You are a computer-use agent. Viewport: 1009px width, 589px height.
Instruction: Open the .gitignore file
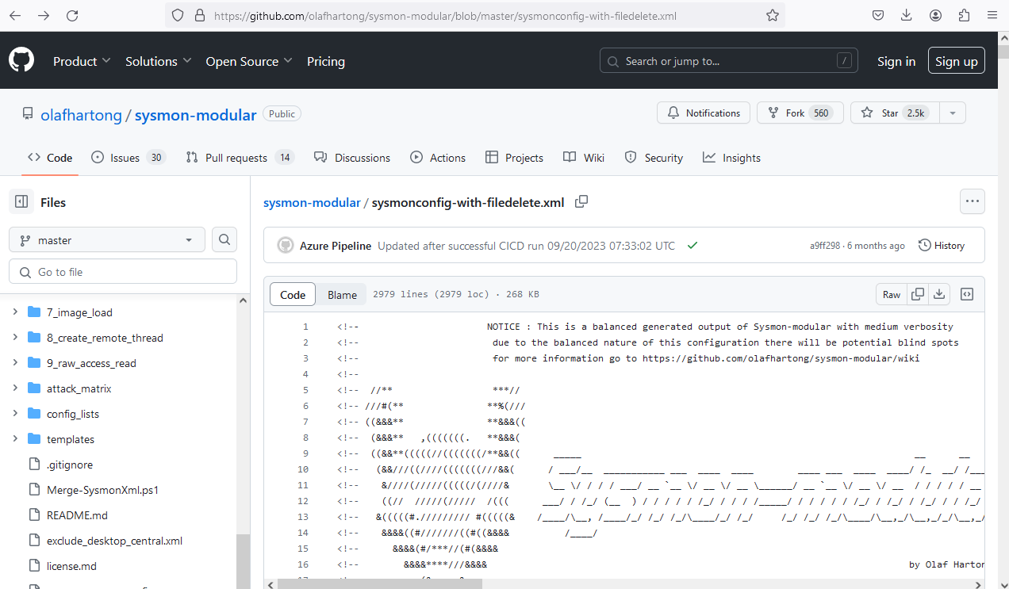pyautogui.click(x=70, y=465)
